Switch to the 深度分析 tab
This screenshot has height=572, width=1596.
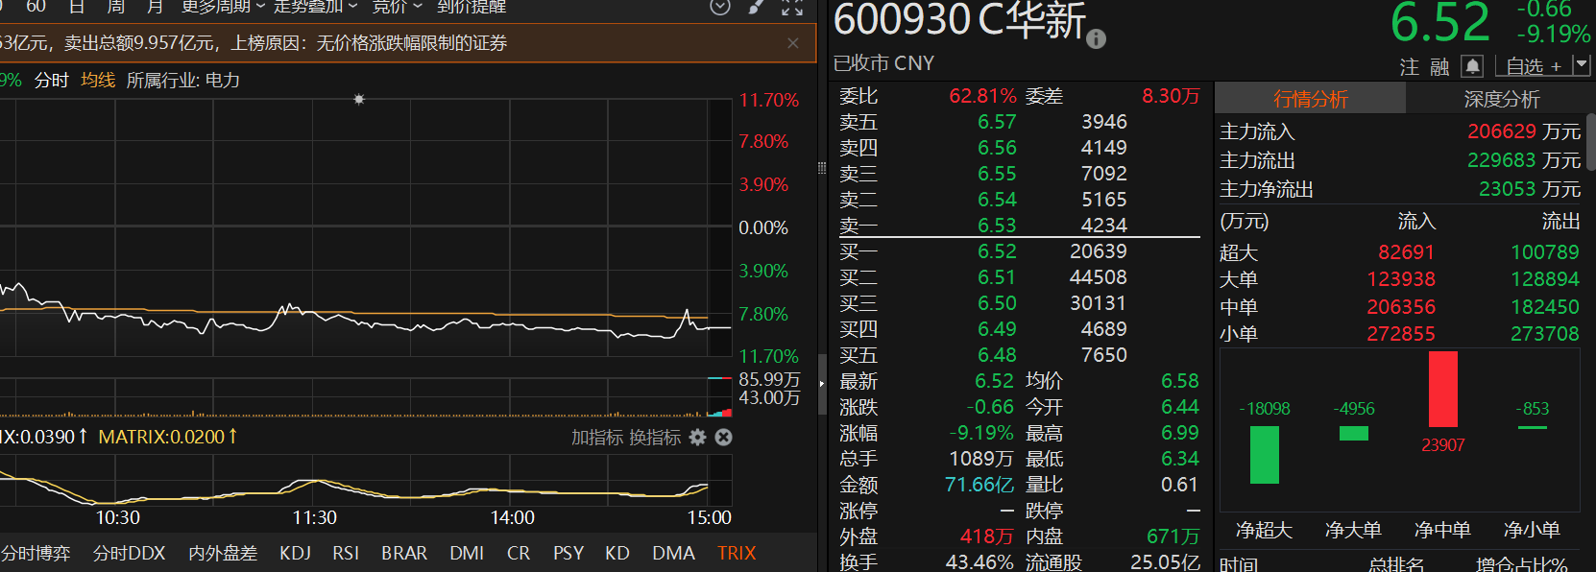1501,99
